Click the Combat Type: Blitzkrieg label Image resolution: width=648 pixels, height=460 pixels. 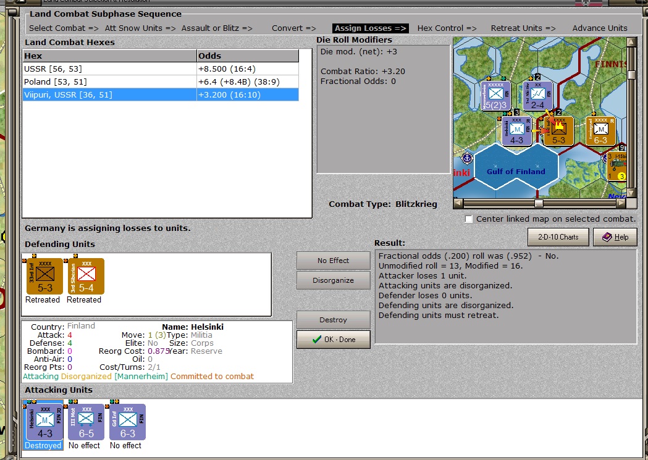pos(382,204)
